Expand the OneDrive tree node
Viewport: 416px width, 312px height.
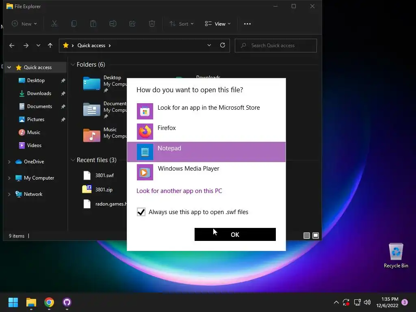(x=9, y=162)
